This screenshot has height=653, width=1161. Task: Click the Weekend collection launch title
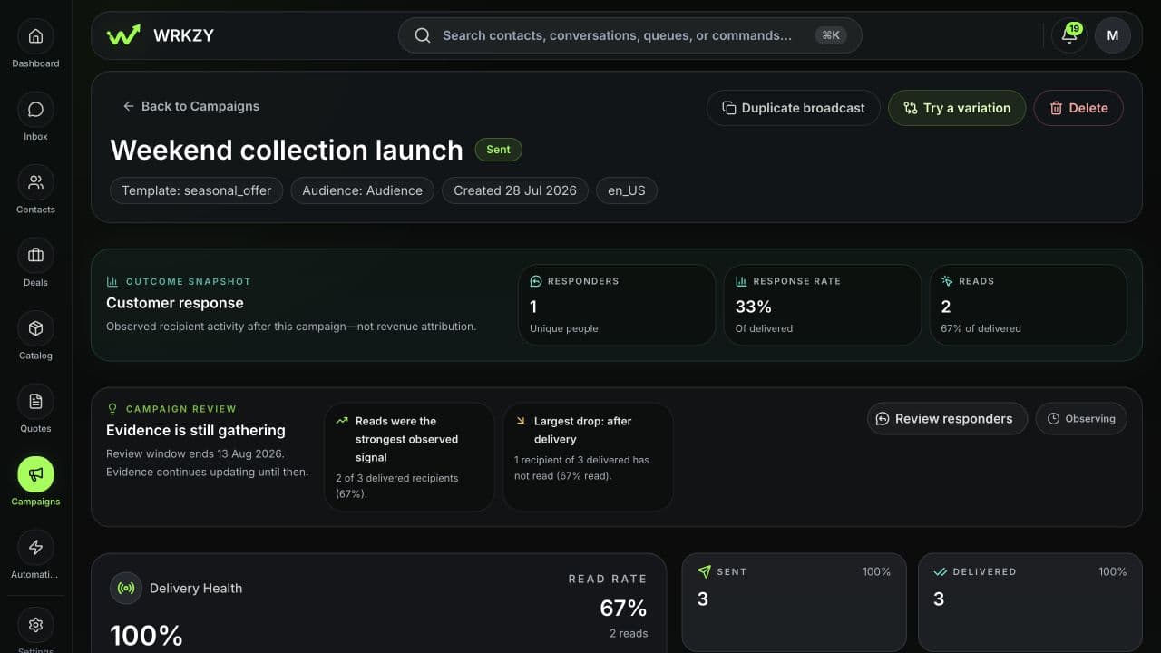click(x=287, y=150)
